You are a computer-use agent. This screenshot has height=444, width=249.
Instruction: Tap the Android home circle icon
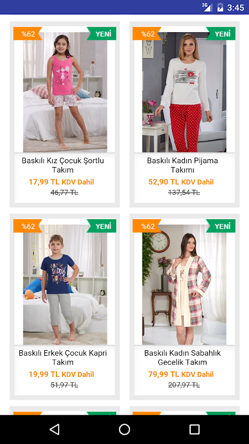pyautogui.click(x=124, y=429)
